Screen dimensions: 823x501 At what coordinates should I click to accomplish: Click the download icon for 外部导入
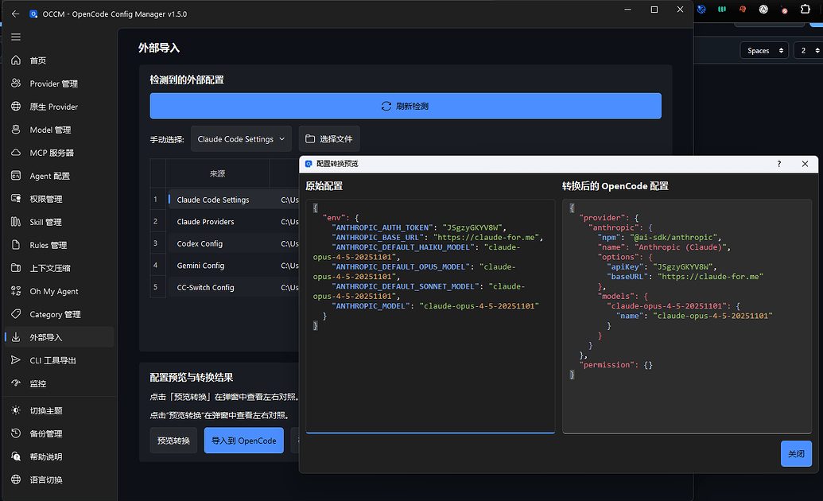pos(16,337)
